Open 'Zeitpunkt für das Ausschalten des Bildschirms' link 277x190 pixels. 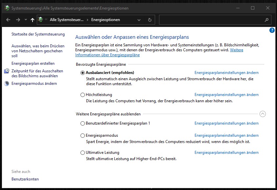click(37, 73)
